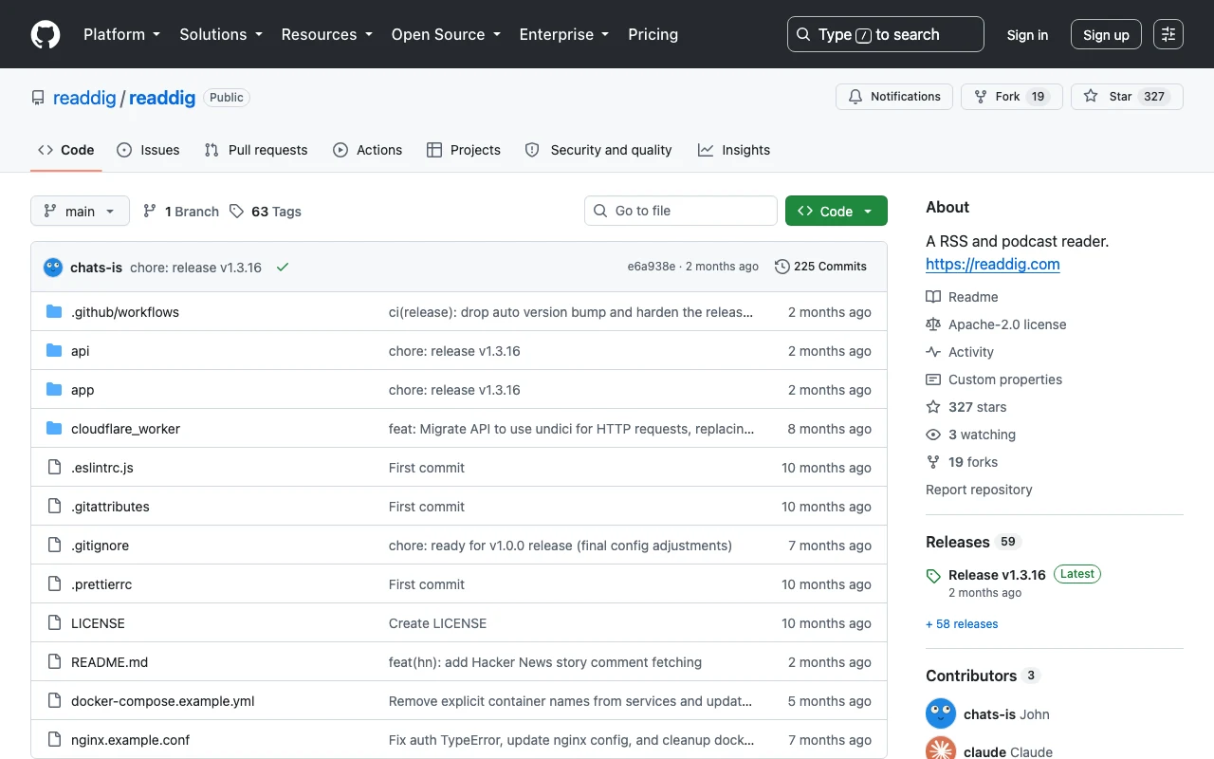The height and width of the screenshot is (759, 1214).
Task: Click Report repository link
Action: coord(979,490)
